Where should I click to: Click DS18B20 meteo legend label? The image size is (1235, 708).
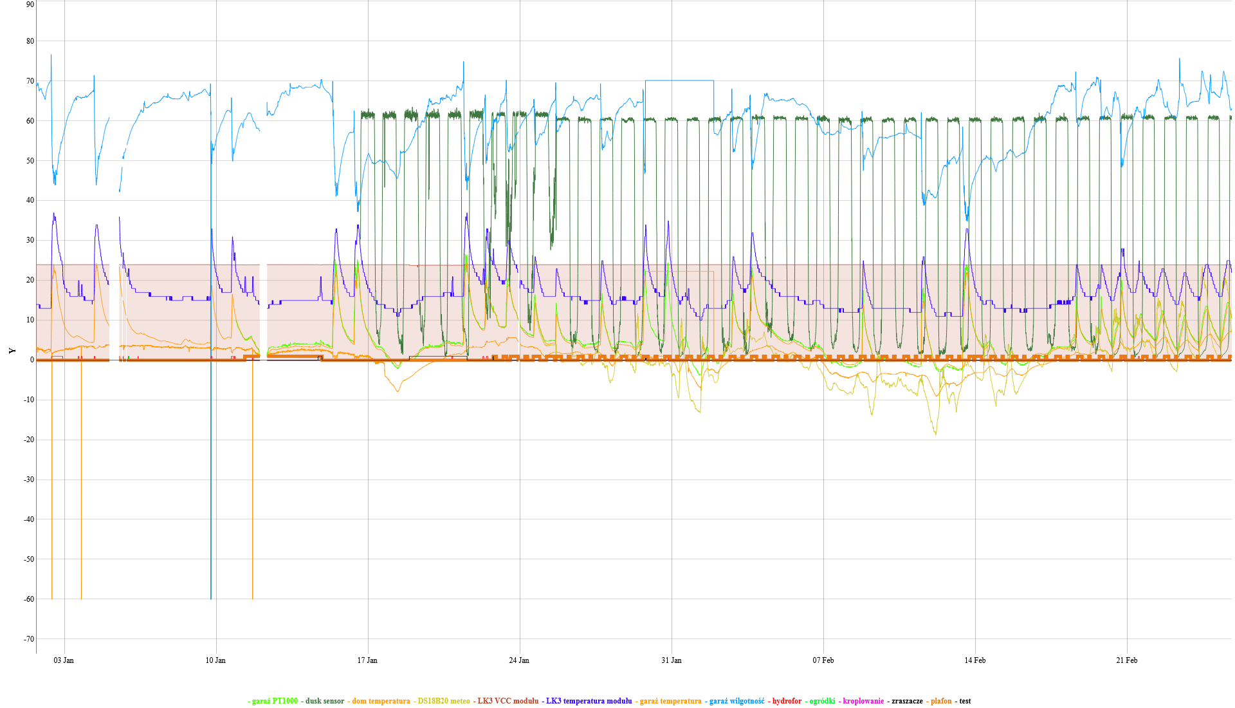click(x=444, y=701)
